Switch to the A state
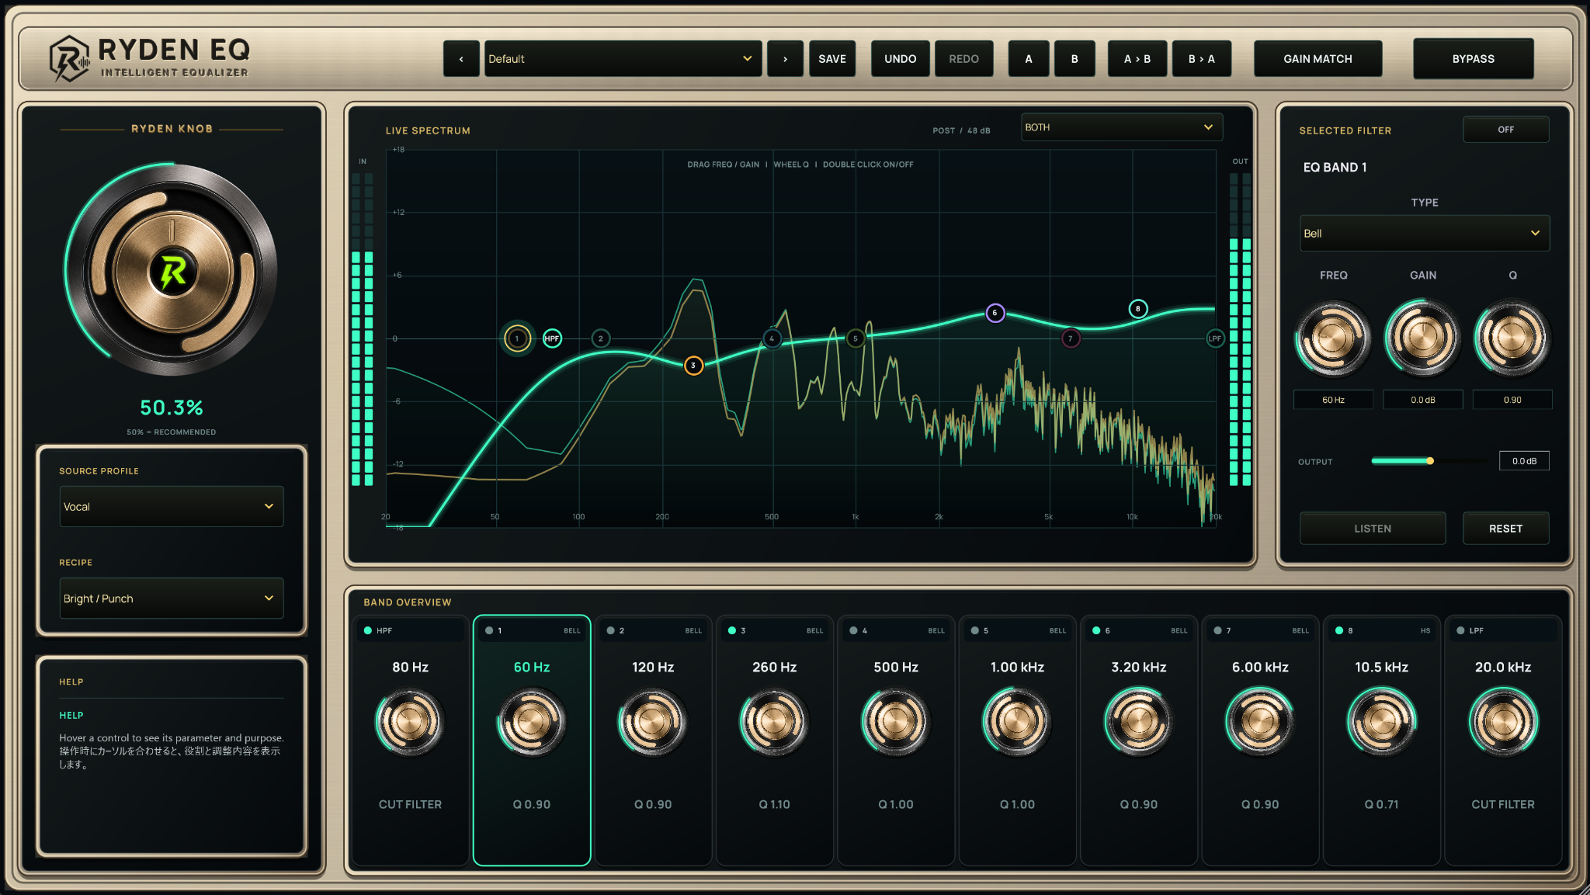The image size is (1590, 895). click(x=1029, y=59)
